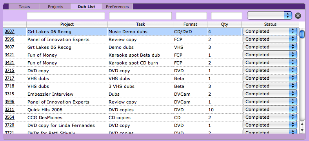Change status dropdown for 3 VHS dubs
Image resolution: width=309 pixels, height=141 pixels.
[x=270, y=86]
